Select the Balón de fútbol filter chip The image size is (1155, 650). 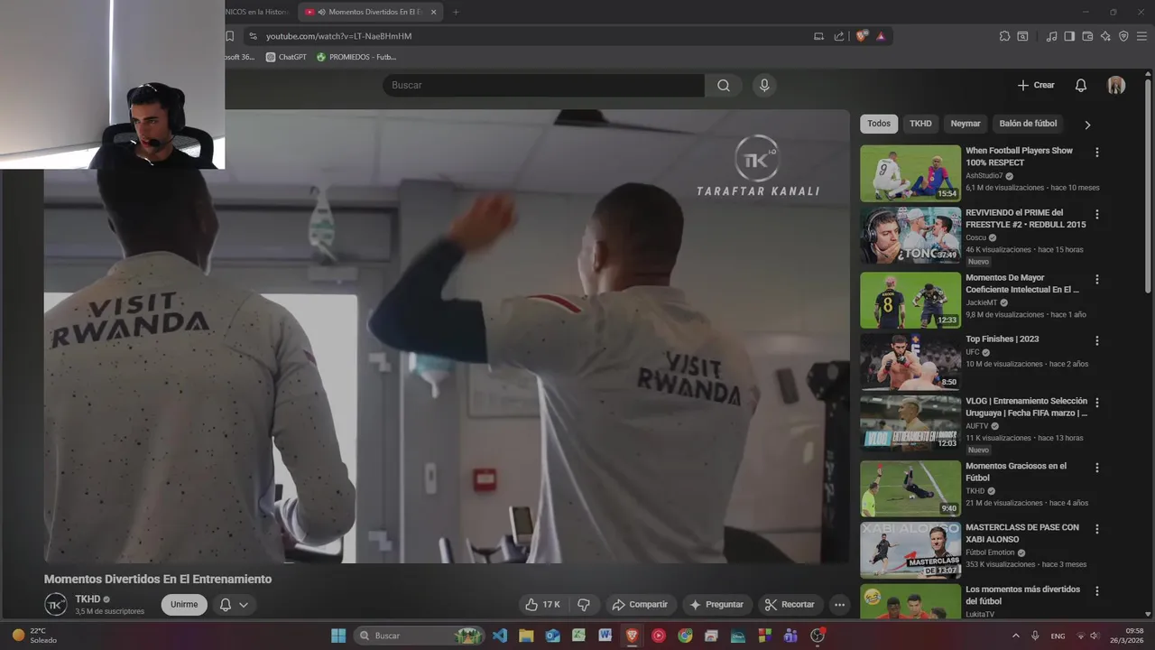(1028, 124)
